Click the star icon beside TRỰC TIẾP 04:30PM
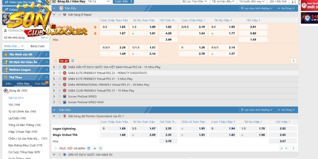318x159 pixels. click(x=56, y=148)
